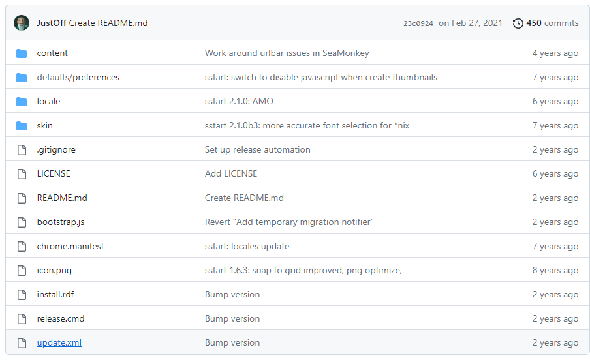
Task: Click the icon.png file icon
Action: [22, 271]
